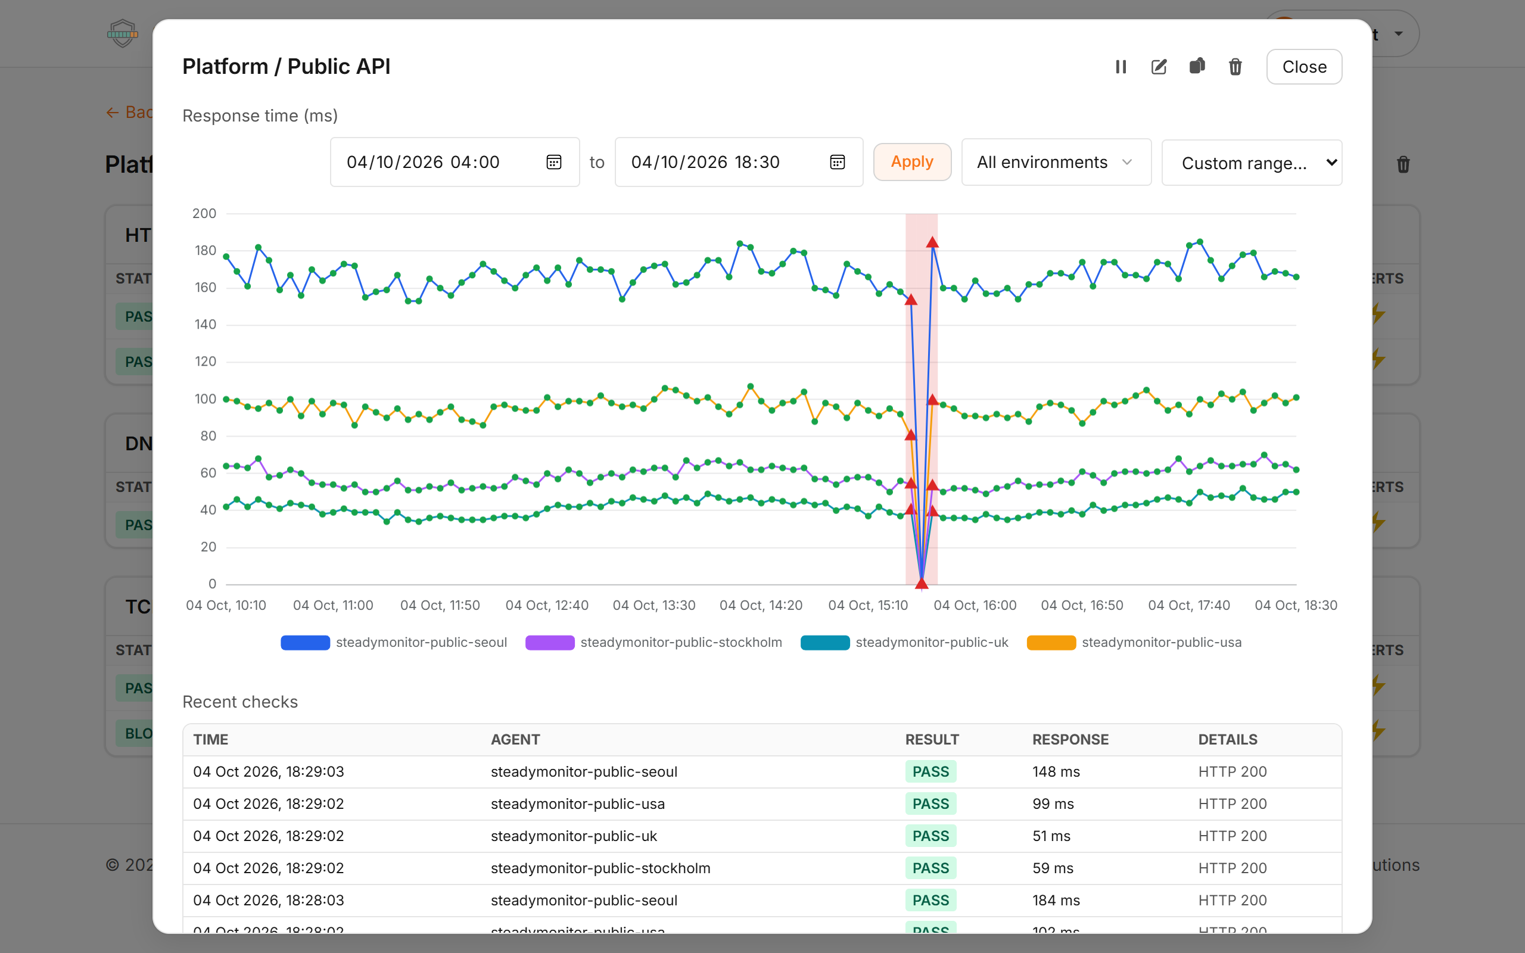Viewport: 1525px width, 953px height.
Task: Click the shield logo in the background page
Action: [x=122, y=33]
